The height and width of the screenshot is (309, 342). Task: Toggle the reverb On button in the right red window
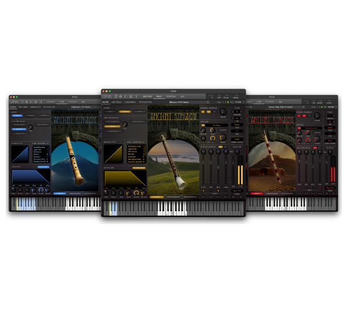pos(299,128)
